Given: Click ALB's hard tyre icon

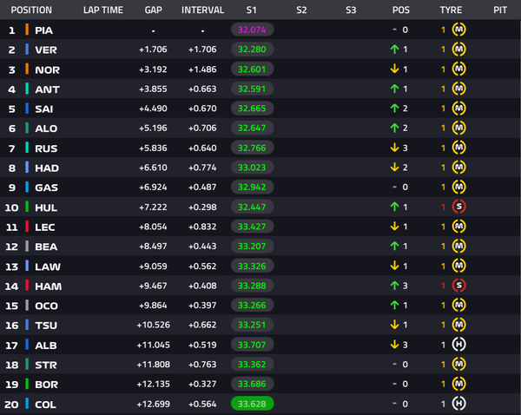Looking at the screenshot, I should tap(458, 345).
